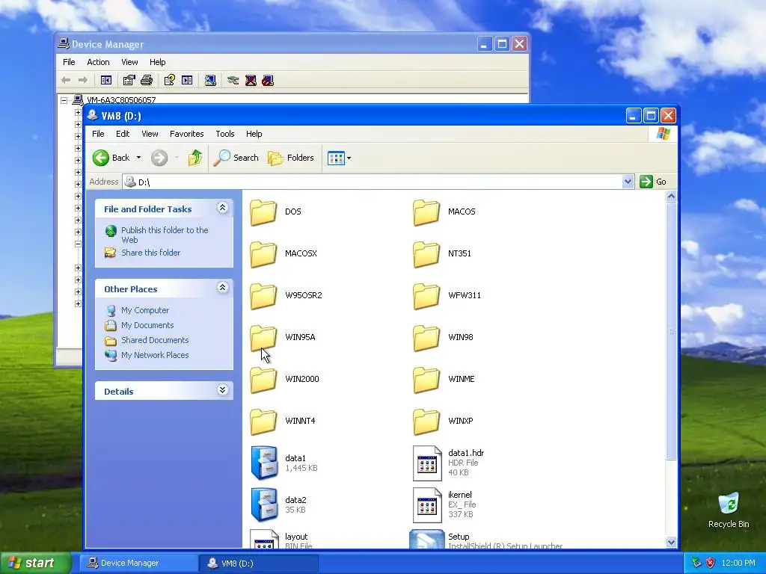Click Scan for hardware changes icon

(210, 80)
